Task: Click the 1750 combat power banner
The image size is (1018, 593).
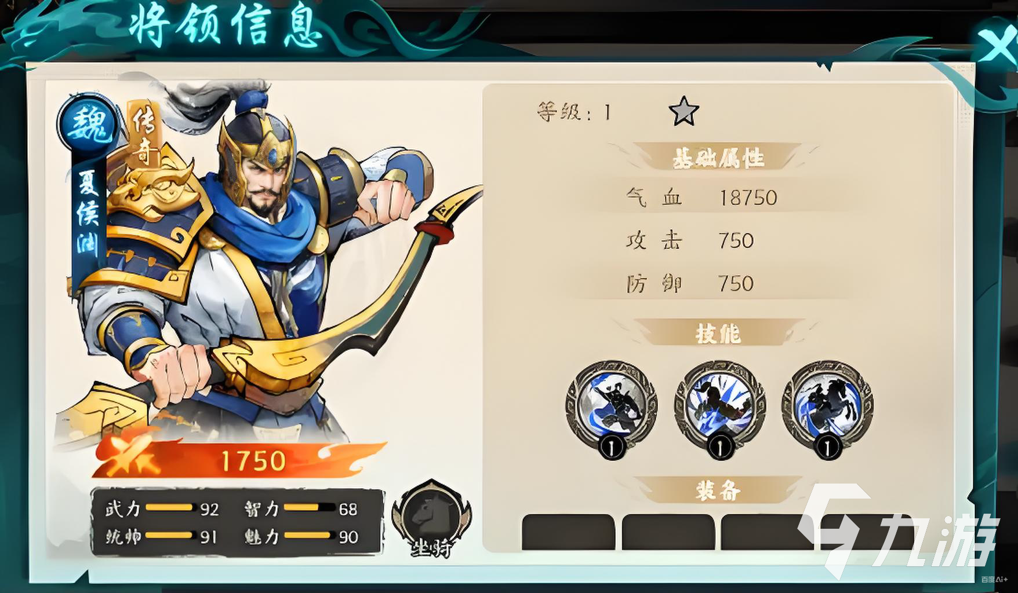Action: coord(239,459)
